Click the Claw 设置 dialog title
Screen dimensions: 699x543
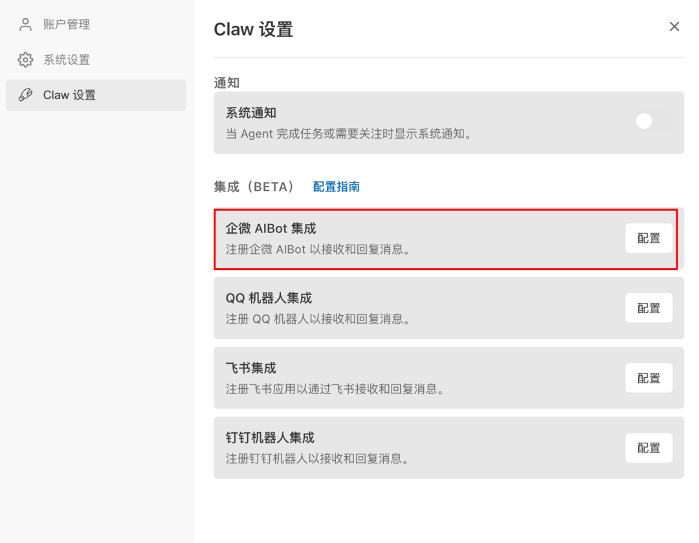point(253,29)
